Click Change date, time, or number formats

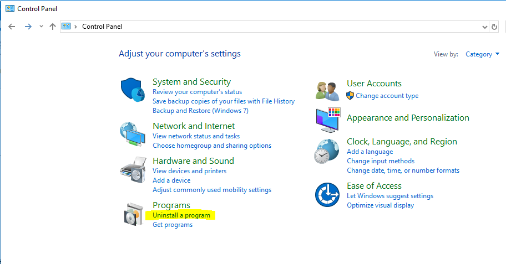pyautogui.click(x=403, y=170)
